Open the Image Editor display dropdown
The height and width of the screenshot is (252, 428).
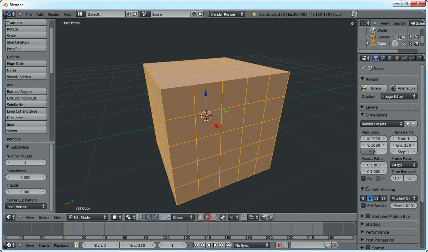tap(399, 96)
